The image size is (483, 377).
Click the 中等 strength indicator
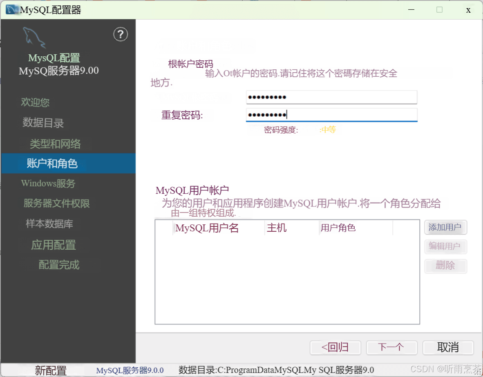coord(328,129)
